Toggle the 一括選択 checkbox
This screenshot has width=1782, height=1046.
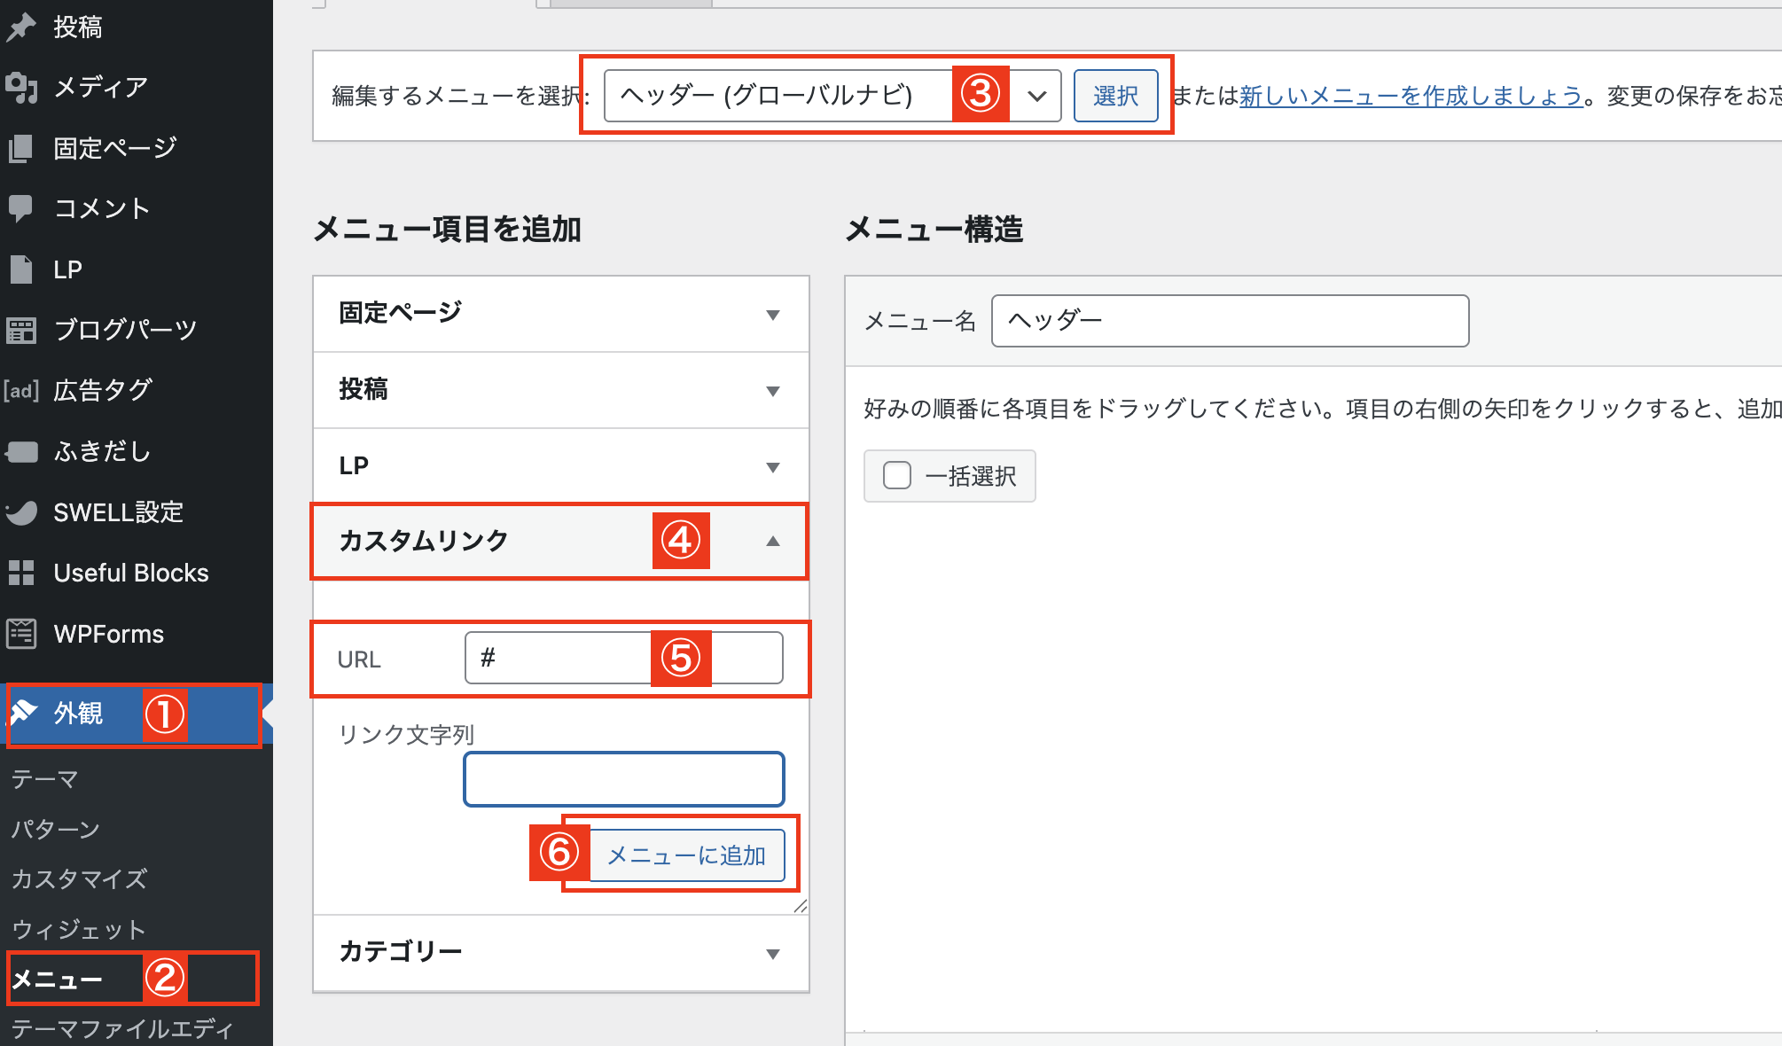897,476
